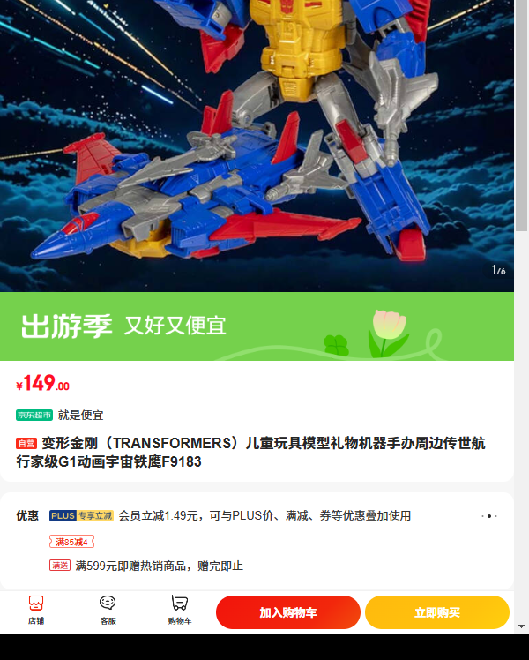Click the page scrollbar thumb
The image size is (529, 660).
pos(521,116)
